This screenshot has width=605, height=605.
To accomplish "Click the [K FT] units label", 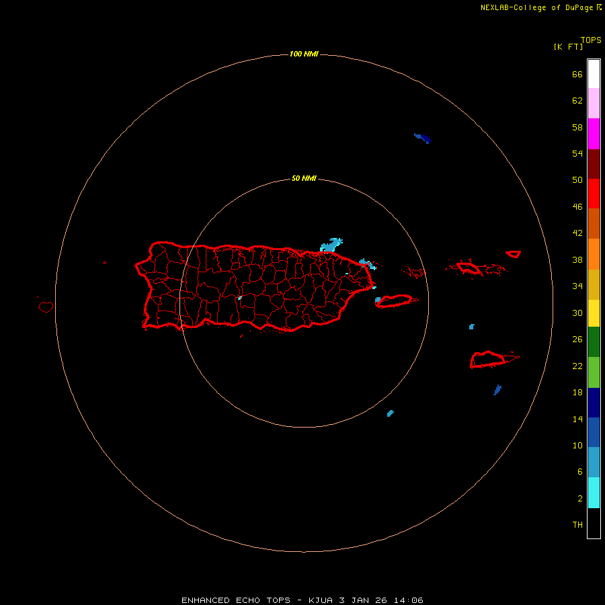I will coord(568,46).
